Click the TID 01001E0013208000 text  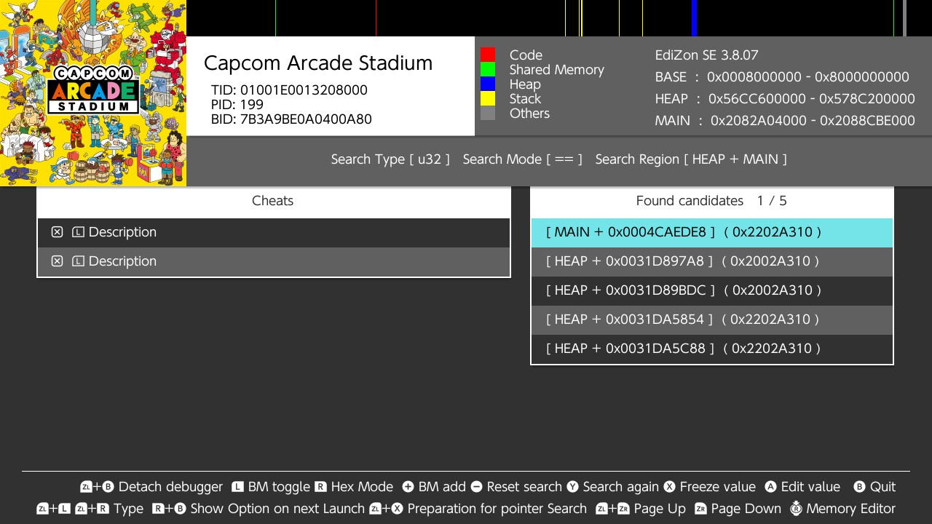tap(289, 90)
